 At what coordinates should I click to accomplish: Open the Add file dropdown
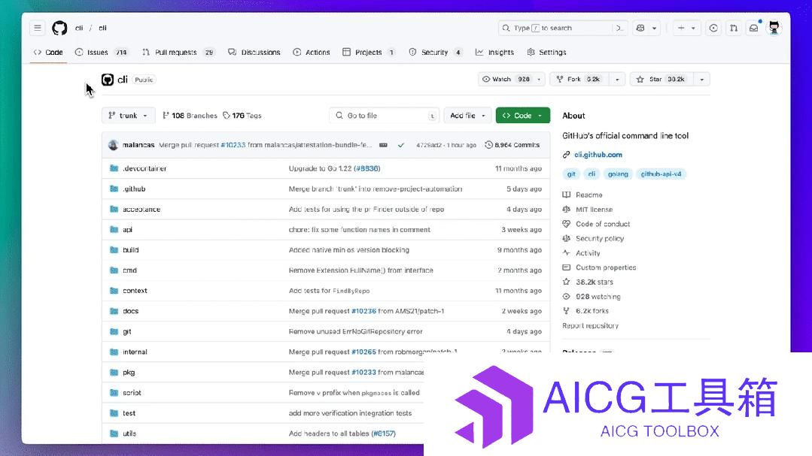(467, 115)
